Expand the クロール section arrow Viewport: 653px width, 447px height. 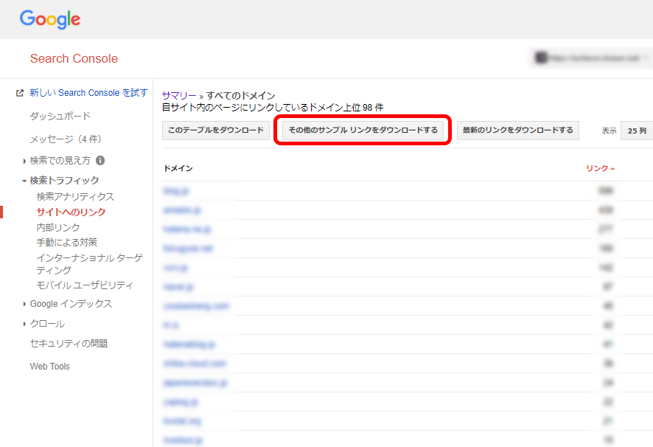tap(24, 324)
